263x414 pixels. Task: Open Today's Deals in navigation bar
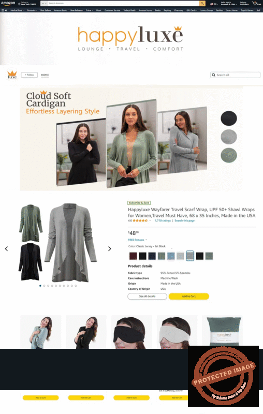pyautogui.click(x=129, y=10)
